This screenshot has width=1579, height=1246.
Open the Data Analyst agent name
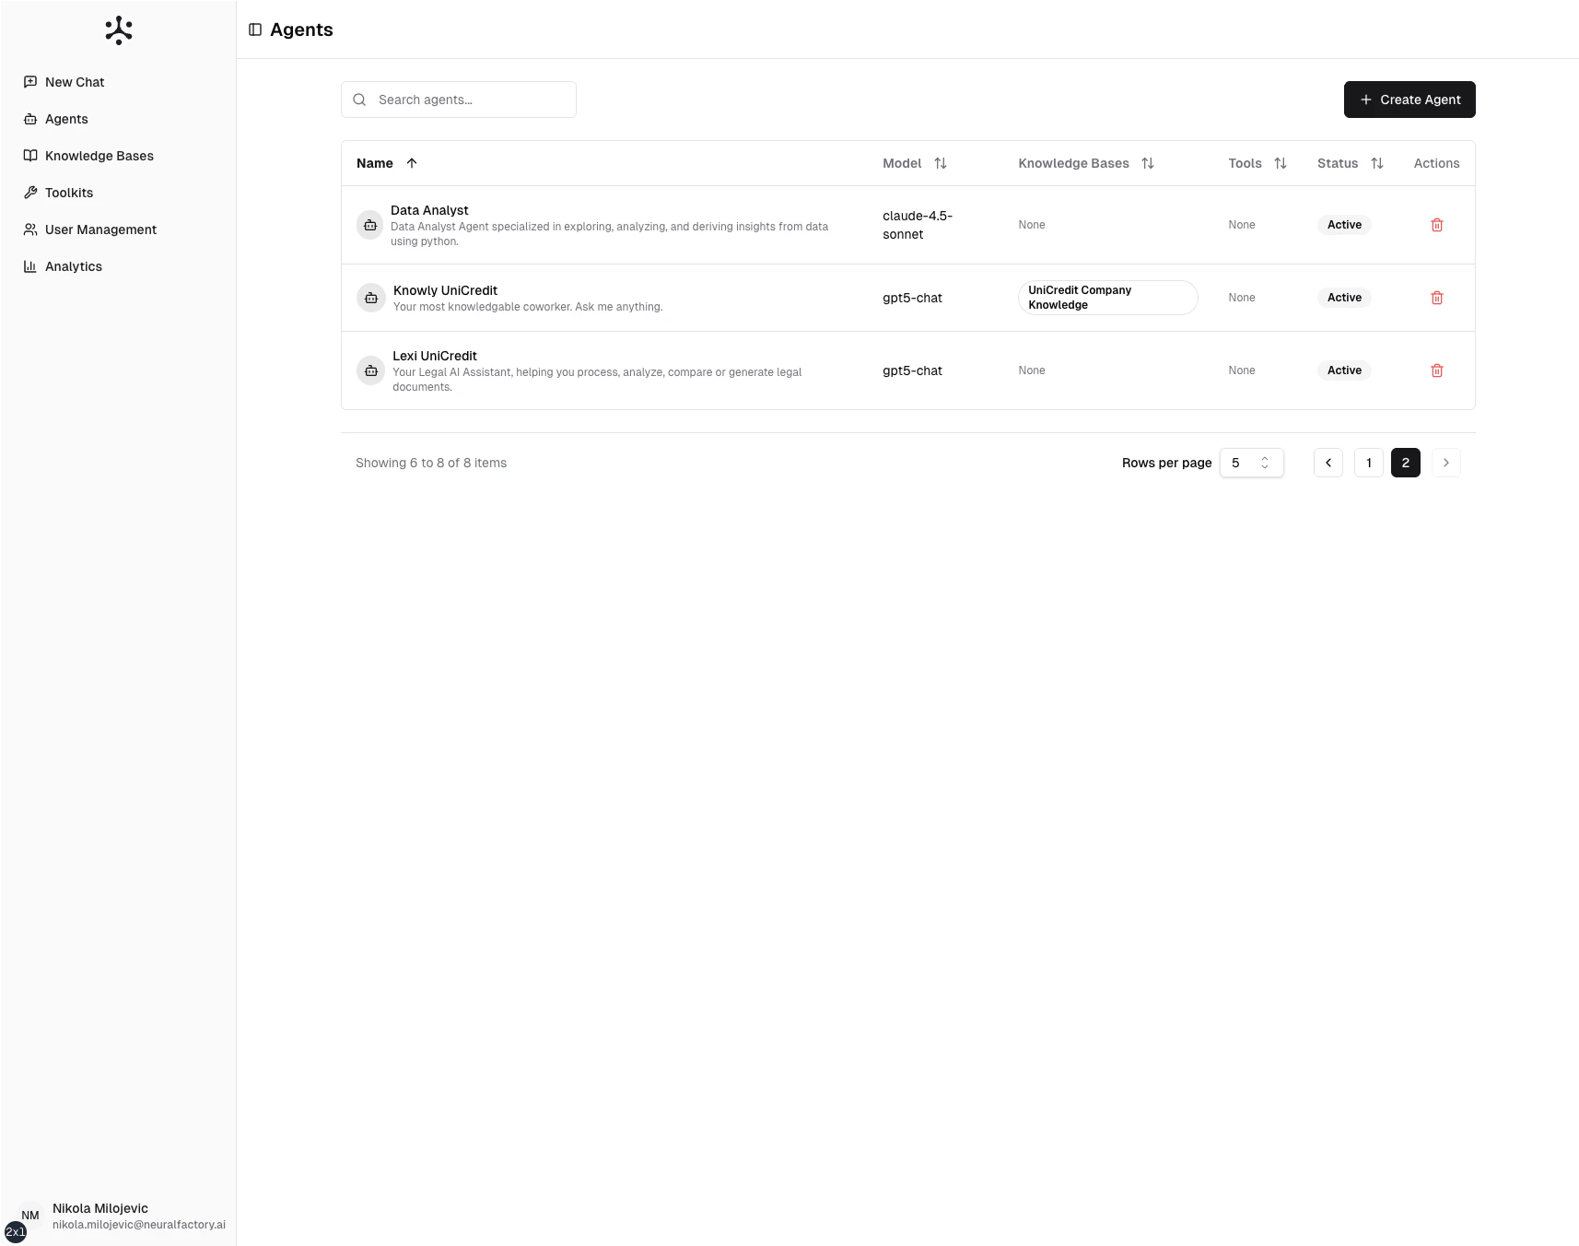tap(429, 210)
